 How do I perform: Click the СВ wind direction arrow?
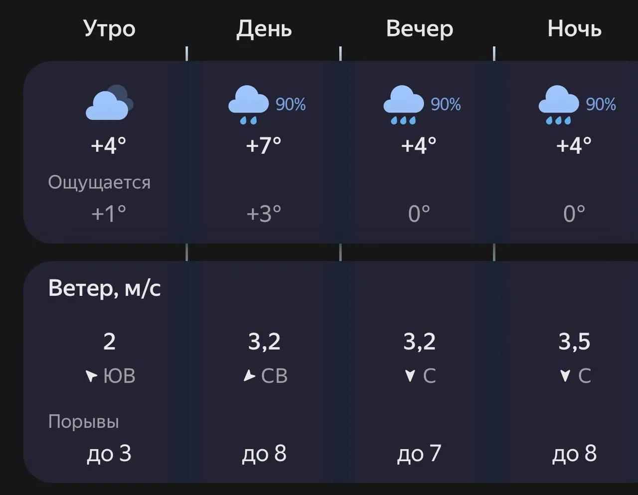249,376
